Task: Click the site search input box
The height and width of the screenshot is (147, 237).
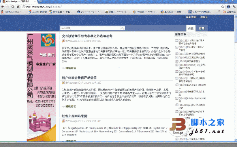Action: click(x=90, y=28)
